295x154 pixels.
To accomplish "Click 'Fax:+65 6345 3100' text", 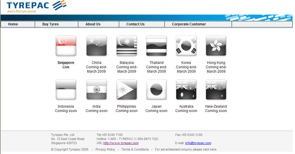I will pos(189,135).
